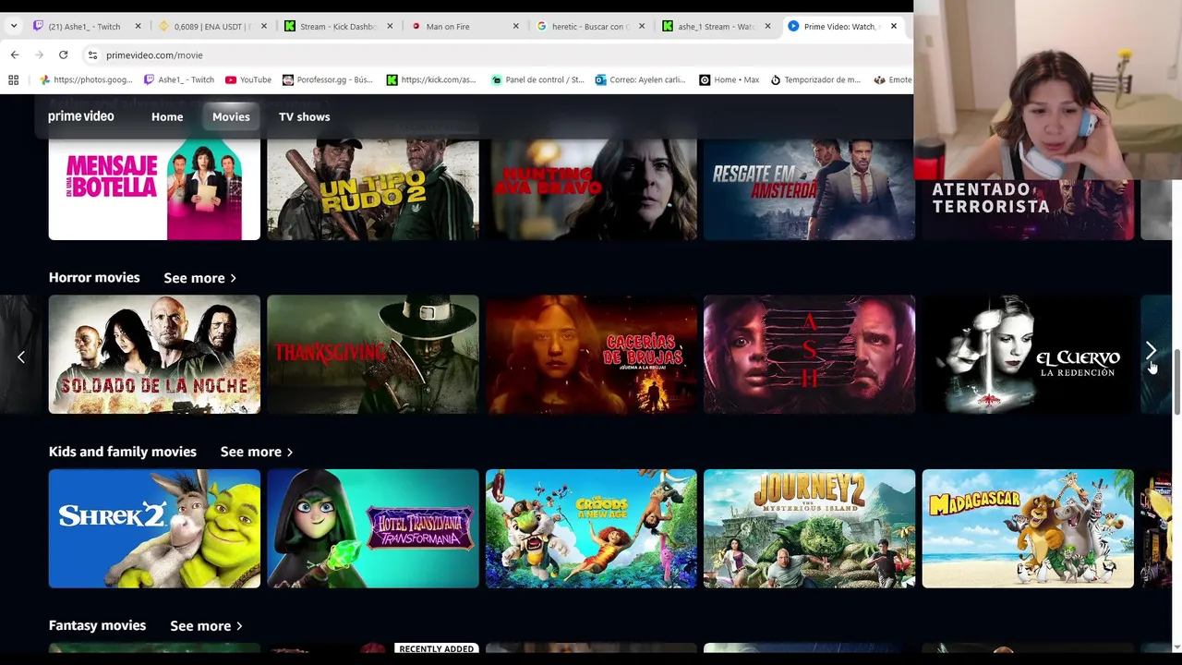Click the Horror movies heading
Image resolution: width=1182 pixels, height=665 pixels.
(x=94, y=277)
